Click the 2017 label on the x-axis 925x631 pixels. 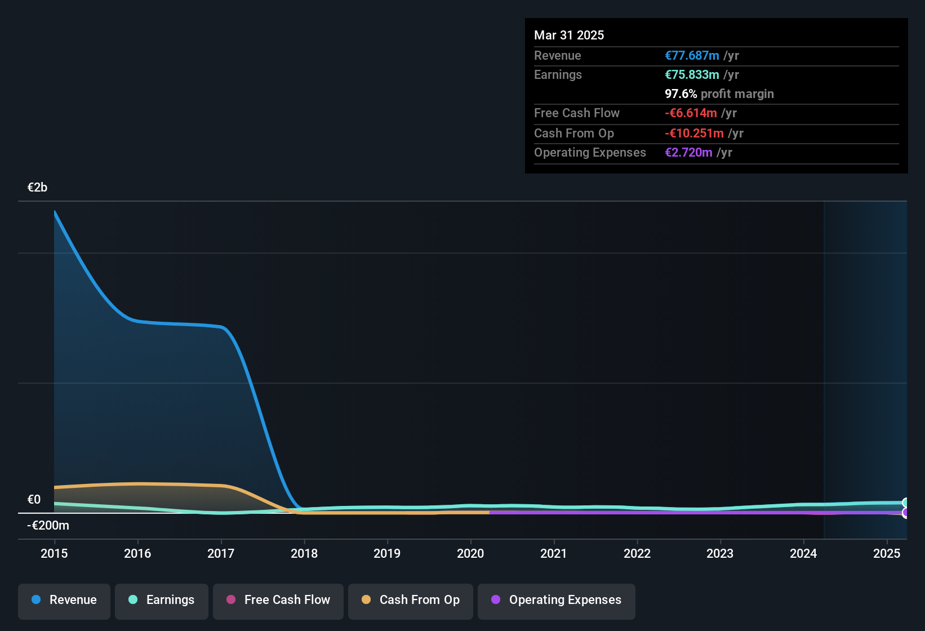(221, 553)
